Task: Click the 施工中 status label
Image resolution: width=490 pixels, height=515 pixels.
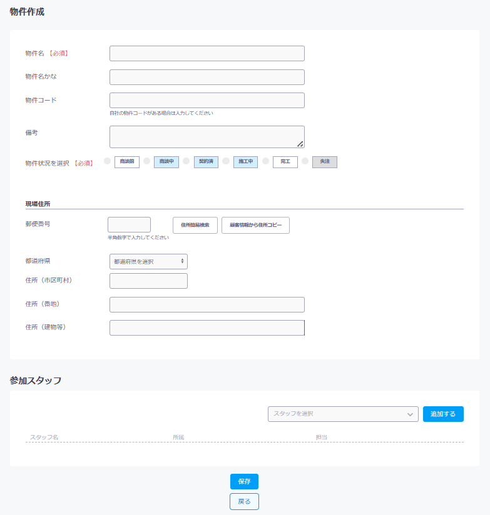Action: 246,162
